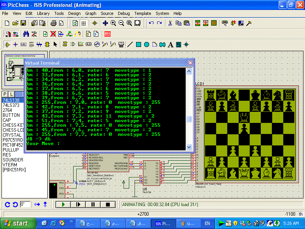
Task: Click the Step simulation button
Action: [x=78, y=205]
